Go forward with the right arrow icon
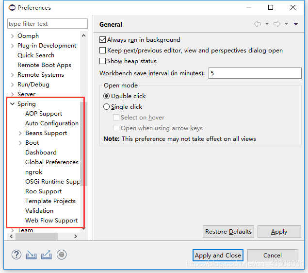This screenshot has width=308, height=273. pos(277,24)
